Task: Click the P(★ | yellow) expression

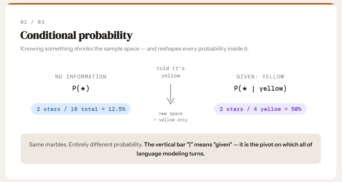Action: (260, 89)
